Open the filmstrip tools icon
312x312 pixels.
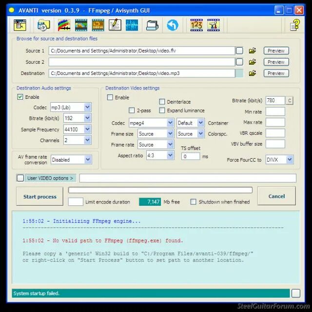pyautogui.click(x=214, y=25)
